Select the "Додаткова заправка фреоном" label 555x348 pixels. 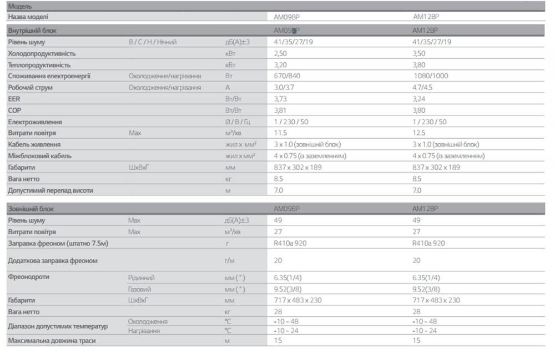coord(52,260)
